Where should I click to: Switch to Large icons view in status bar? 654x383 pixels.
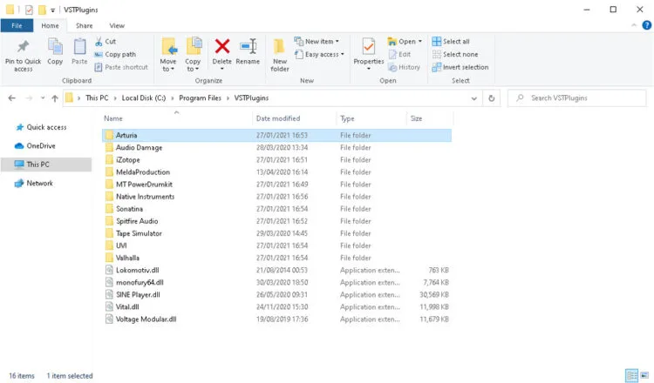coord(644,375)
